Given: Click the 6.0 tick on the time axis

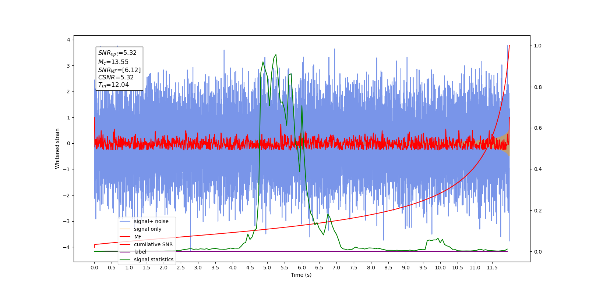Looking at the screenshot, I should [x=302, y=268].
